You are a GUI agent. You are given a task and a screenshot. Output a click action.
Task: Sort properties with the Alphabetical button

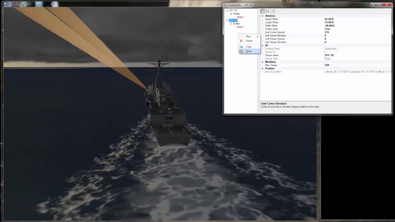[x=267, y=11]
